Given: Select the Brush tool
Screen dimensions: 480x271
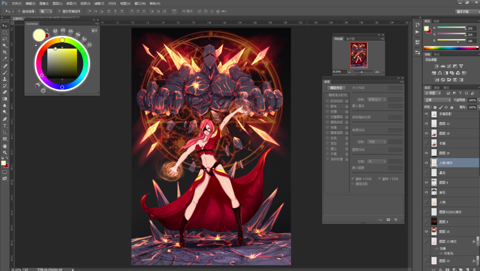Looking at the screenshot, I should click(x=5, y=73).
